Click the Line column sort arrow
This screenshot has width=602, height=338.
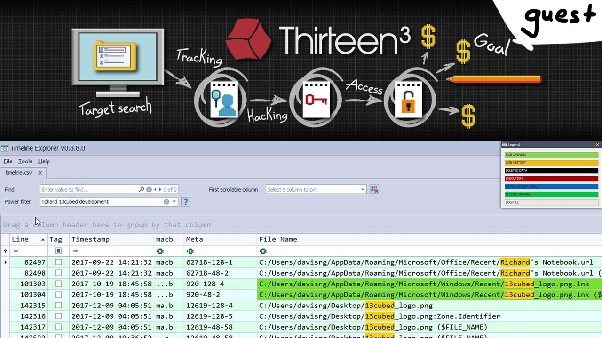43,239
